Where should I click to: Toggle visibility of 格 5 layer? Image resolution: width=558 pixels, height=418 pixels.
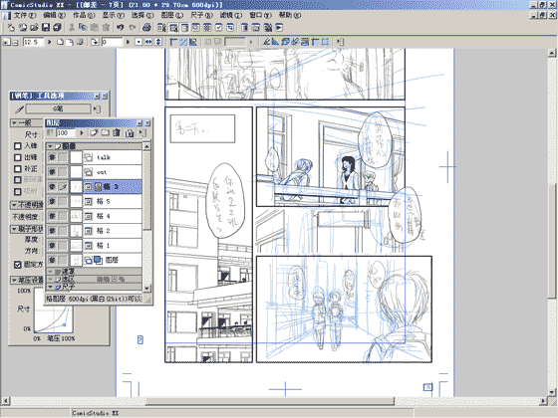pos(52,201)
